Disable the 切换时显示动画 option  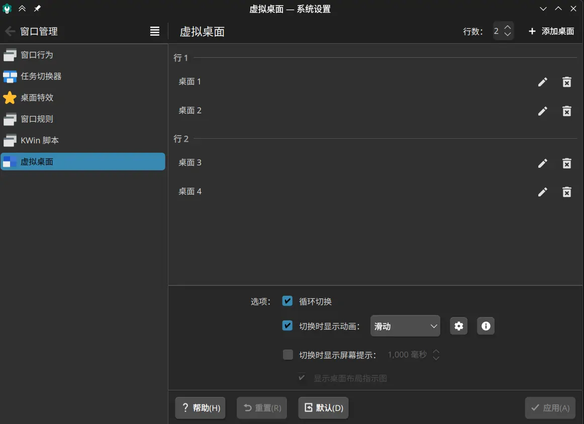287,326
